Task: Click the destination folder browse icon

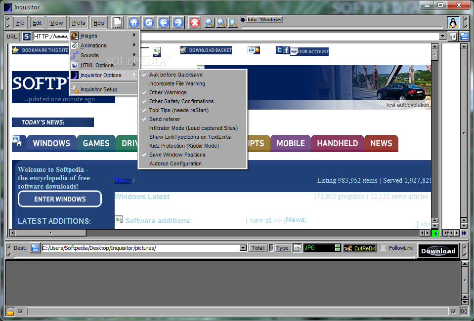Action: click(x=35, y=248)
